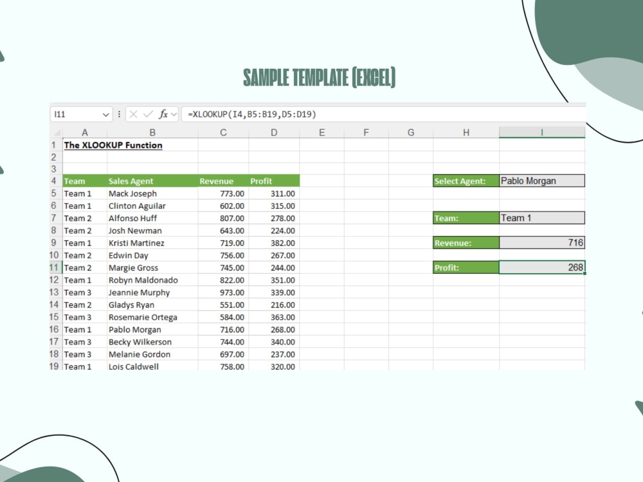Click the 'Revenue:' green label cell
The width and height of the screenshot is (643, 482).
tap(466, 243)
